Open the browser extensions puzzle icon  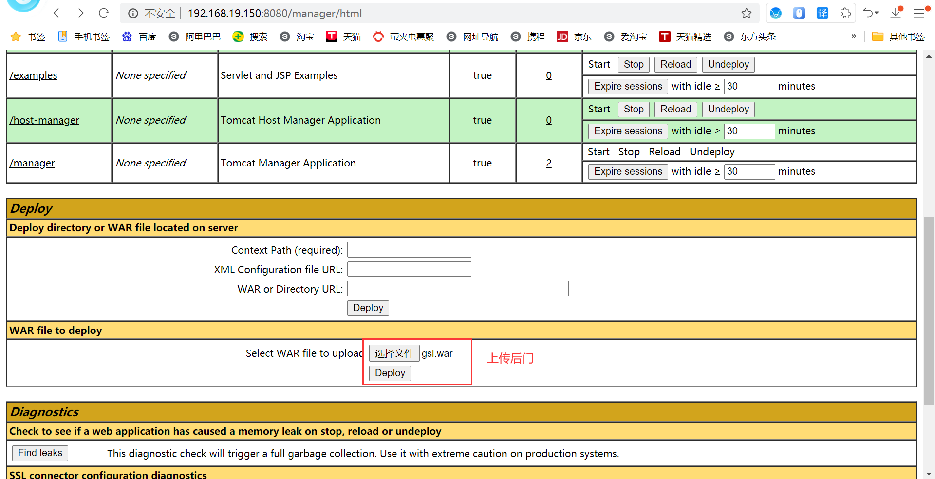846,13
